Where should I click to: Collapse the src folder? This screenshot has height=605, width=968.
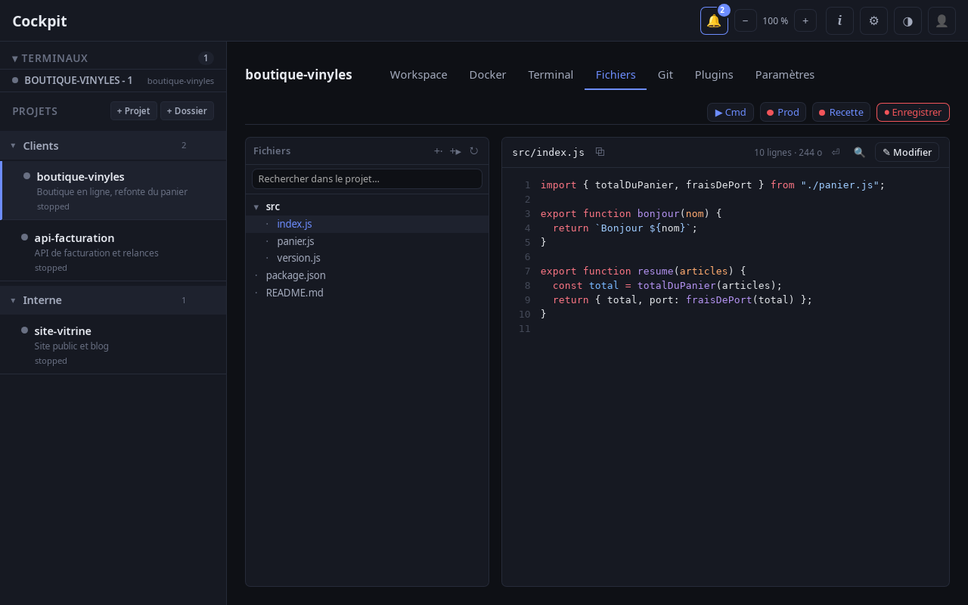click(x=367, y=206)
